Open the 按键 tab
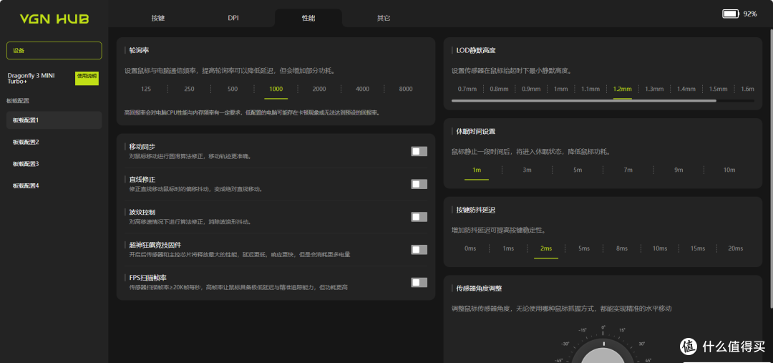Screen dimensions: 773x363 pos(158,18)
